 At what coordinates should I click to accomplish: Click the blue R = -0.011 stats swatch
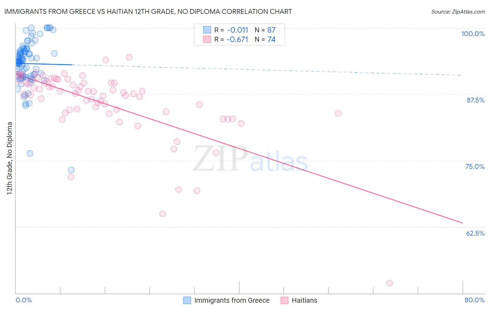click(x=207, y=30)
